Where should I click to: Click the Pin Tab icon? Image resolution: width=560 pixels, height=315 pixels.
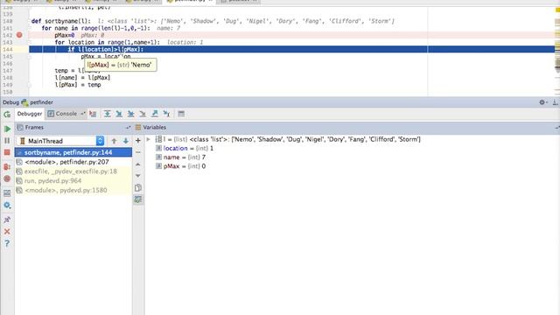tap(7, 220)
